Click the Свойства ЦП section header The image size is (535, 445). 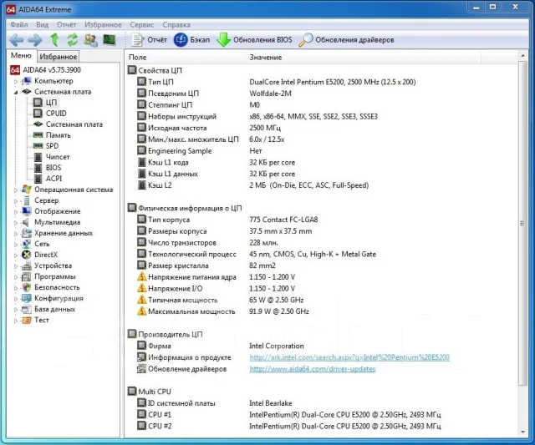point(155,70)
